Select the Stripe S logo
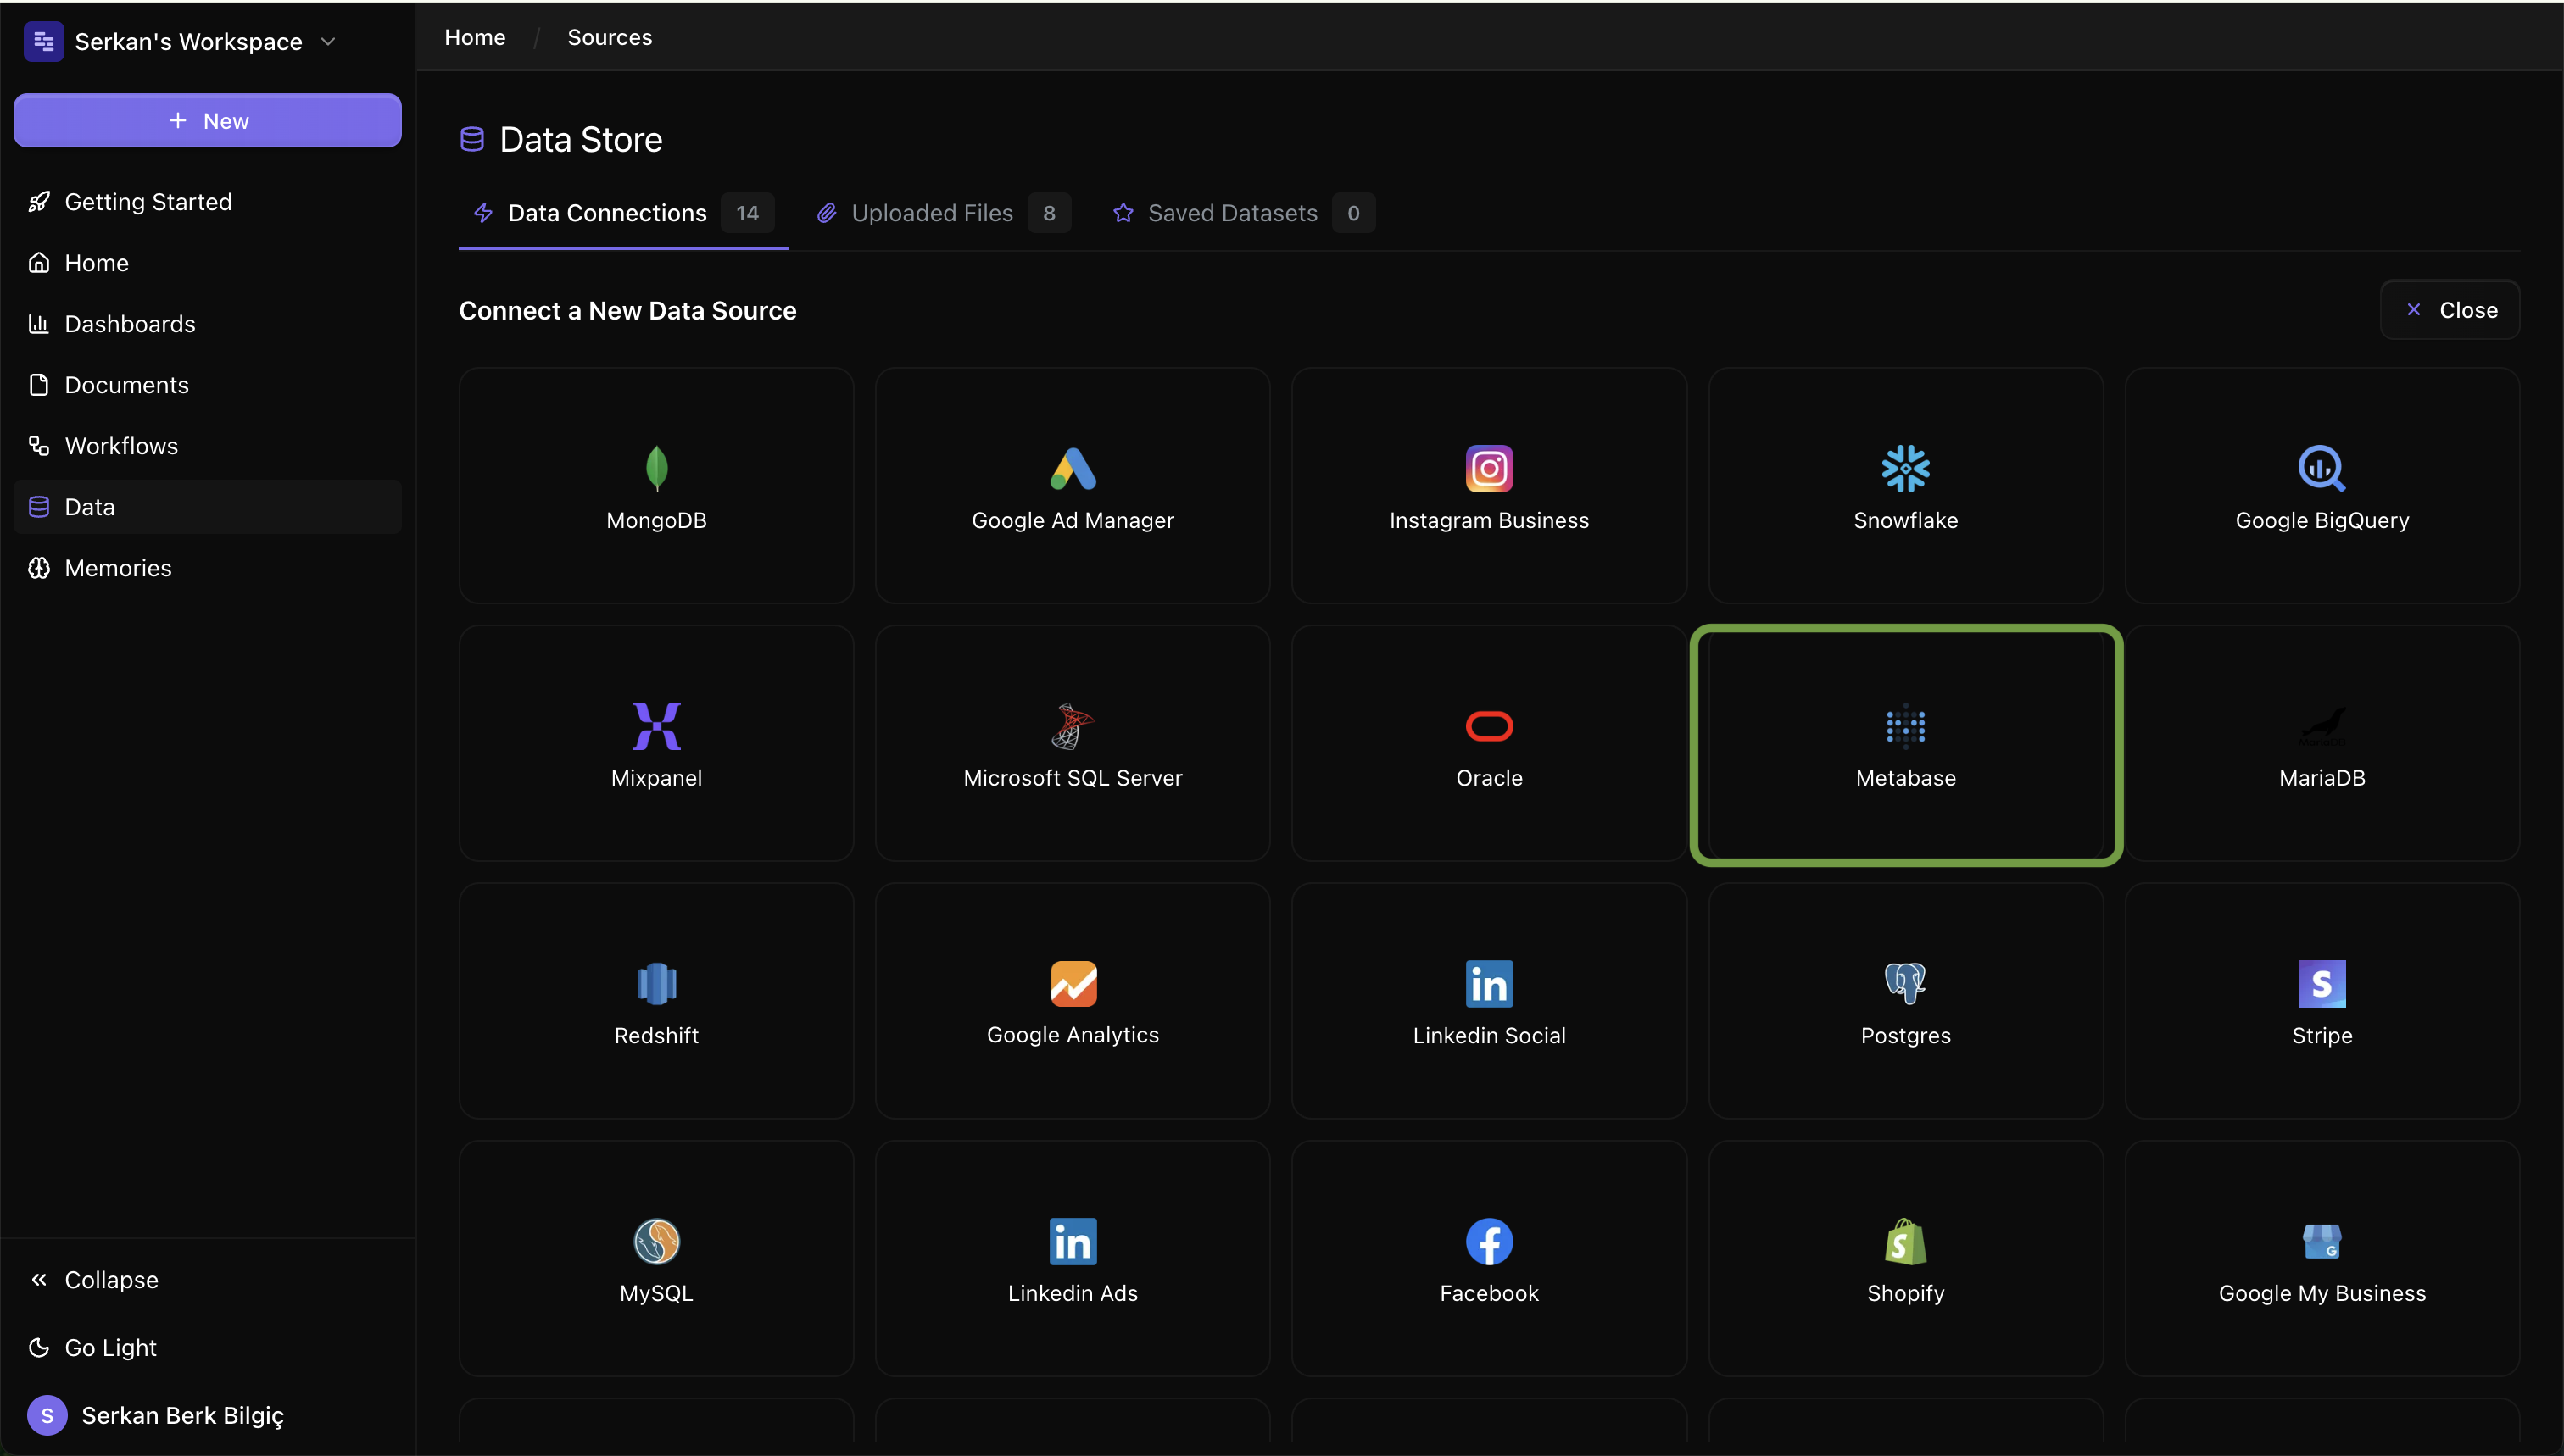This screenshot has width=2564, height=1456. tap(2321, 984)
